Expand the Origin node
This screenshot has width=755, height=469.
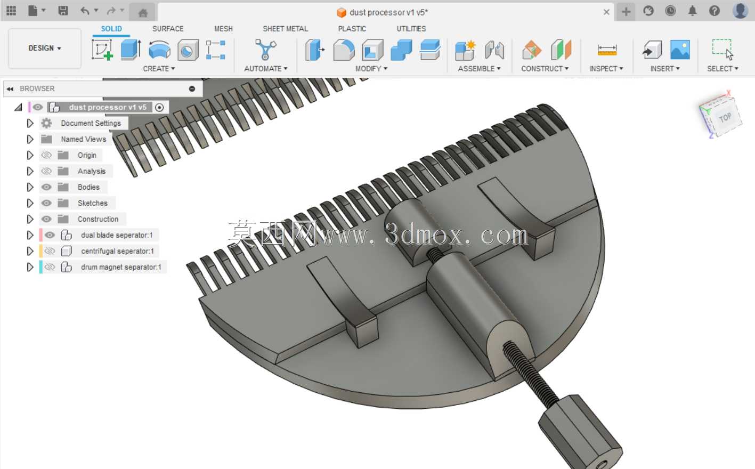(30, 155)
